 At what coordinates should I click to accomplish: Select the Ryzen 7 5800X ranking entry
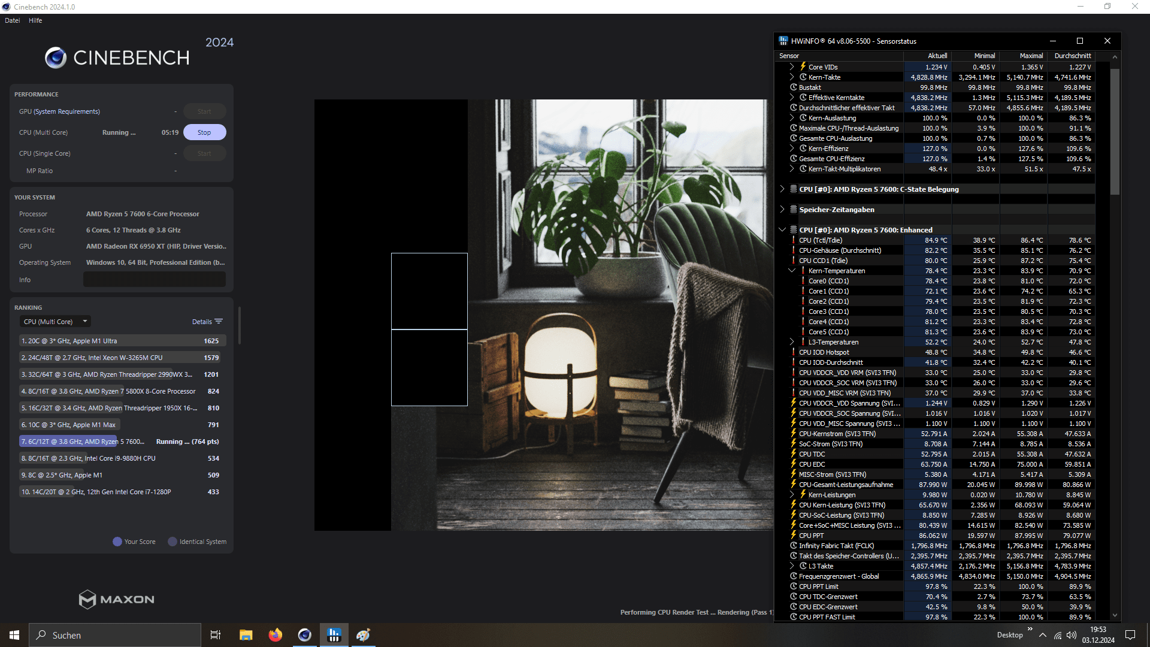coord(122,391)
